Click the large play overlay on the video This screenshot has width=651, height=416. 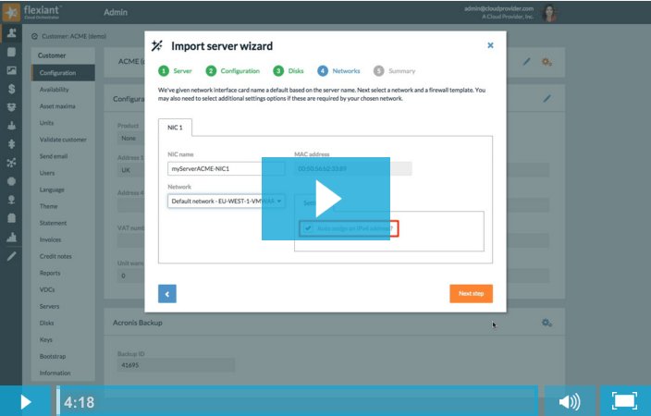coord(325,199)
